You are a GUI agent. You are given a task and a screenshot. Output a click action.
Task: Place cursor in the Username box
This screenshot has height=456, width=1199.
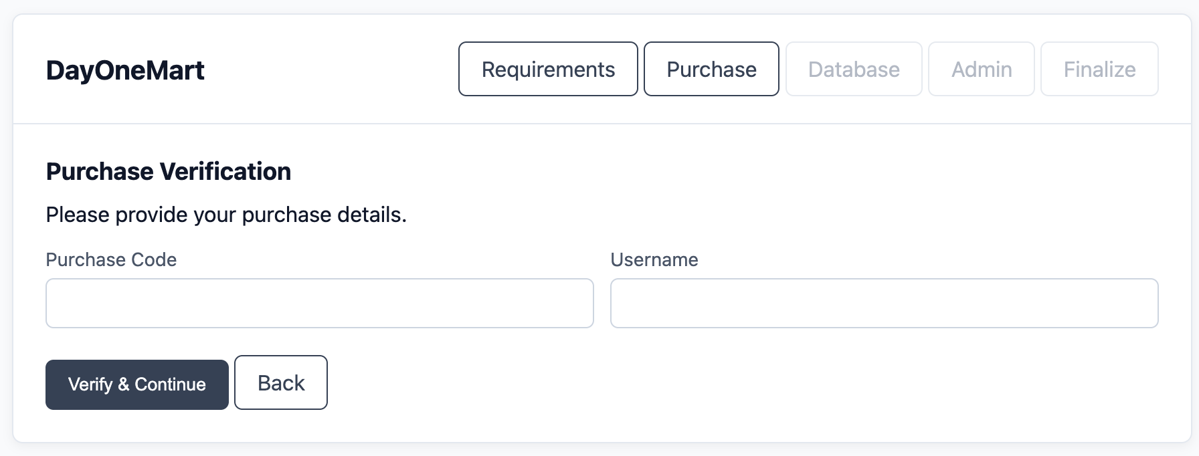pyautogui.click(x=884, y=303)
